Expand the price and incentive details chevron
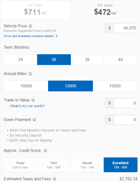 [x=56, y=36]
